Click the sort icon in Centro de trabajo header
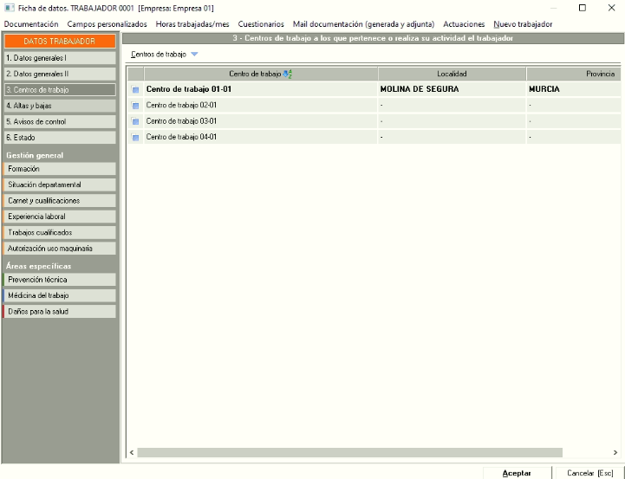 click(x=288, y=74)
